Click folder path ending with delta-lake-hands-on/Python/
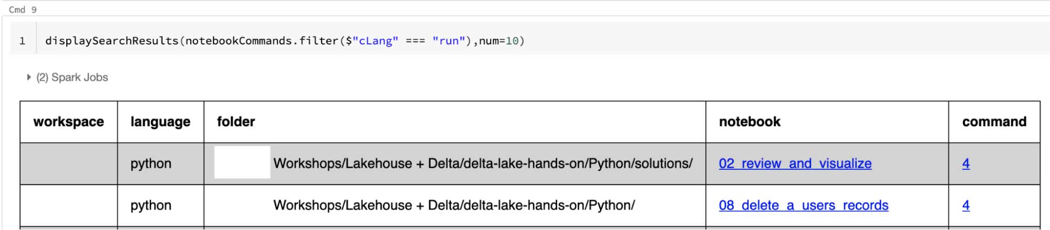Image resolution: width=1050 pixels, height=230 pixels. point(454,205)
